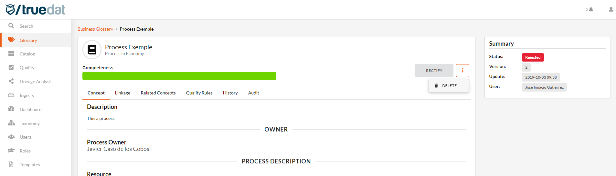Image resolution: width=616 pixels, height=176 pixels.
Task: Click the green Completeness progress bar
Action: tap(179, 76)
